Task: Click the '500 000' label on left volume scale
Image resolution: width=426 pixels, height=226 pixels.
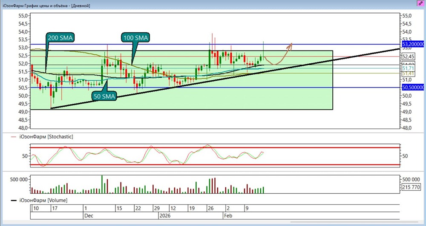Action: click(x=19, y=180)
